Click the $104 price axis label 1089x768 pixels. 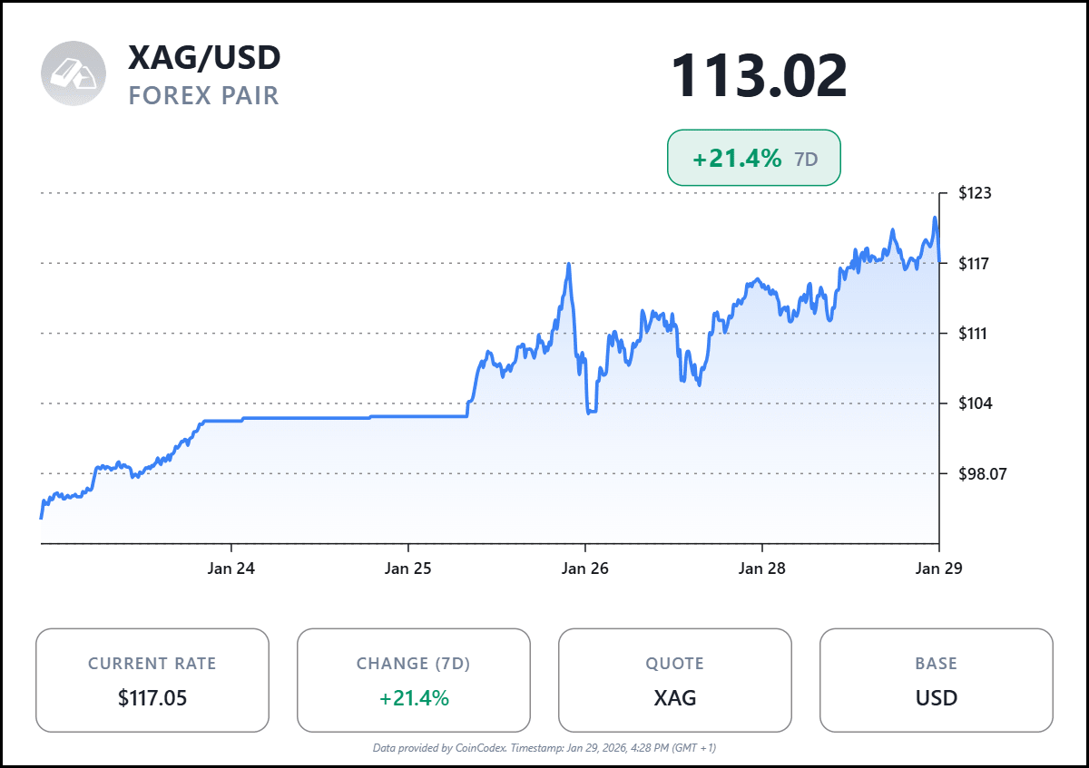[x=976, y=403]
